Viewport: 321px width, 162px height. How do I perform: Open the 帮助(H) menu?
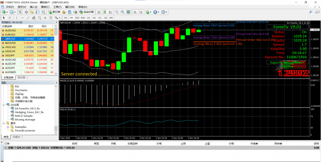click(x=82, y=7)
